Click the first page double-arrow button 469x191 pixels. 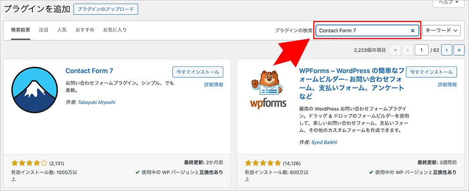395,49
